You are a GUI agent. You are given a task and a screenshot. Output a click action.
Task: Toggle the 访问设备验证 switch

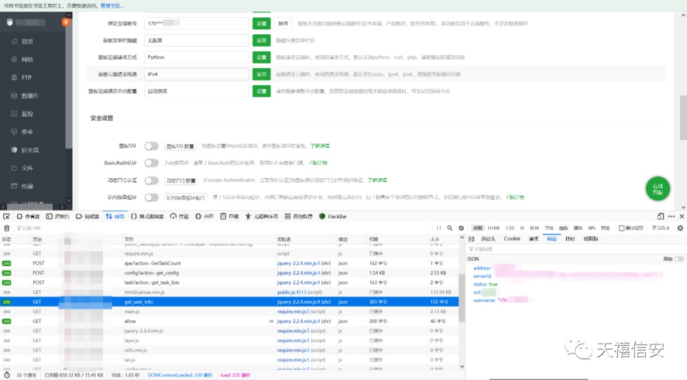pyautogui.click(x=151, y=197)
